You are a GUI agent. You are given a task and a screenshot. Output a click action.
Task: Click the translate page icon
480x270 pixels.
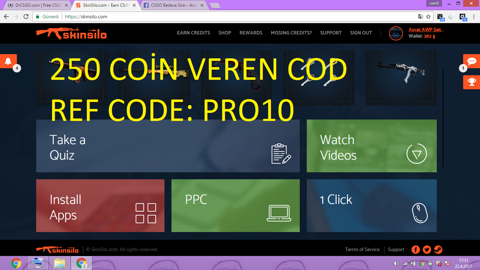tap(420, 17)
